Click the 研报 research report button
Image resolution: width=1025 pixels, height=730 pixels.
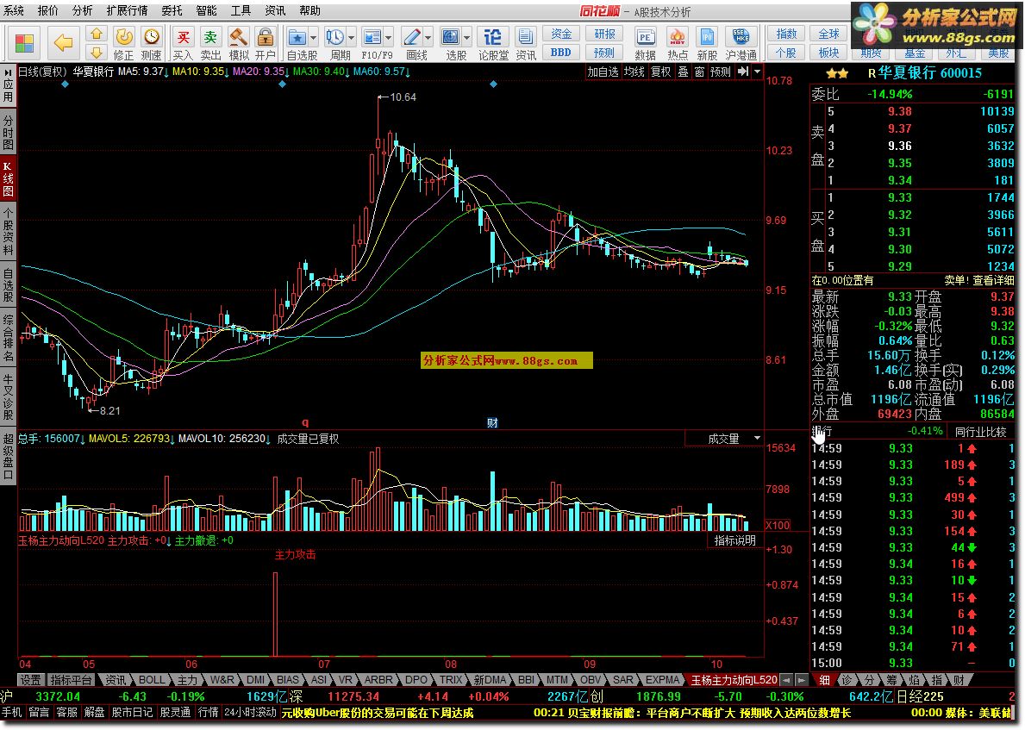tap(604, 34)
